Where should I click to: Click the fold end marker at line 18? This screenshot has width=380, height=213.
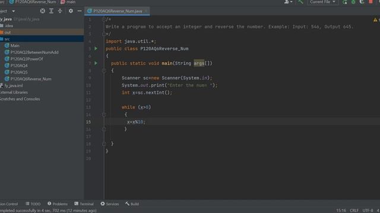tap(104, 144)
